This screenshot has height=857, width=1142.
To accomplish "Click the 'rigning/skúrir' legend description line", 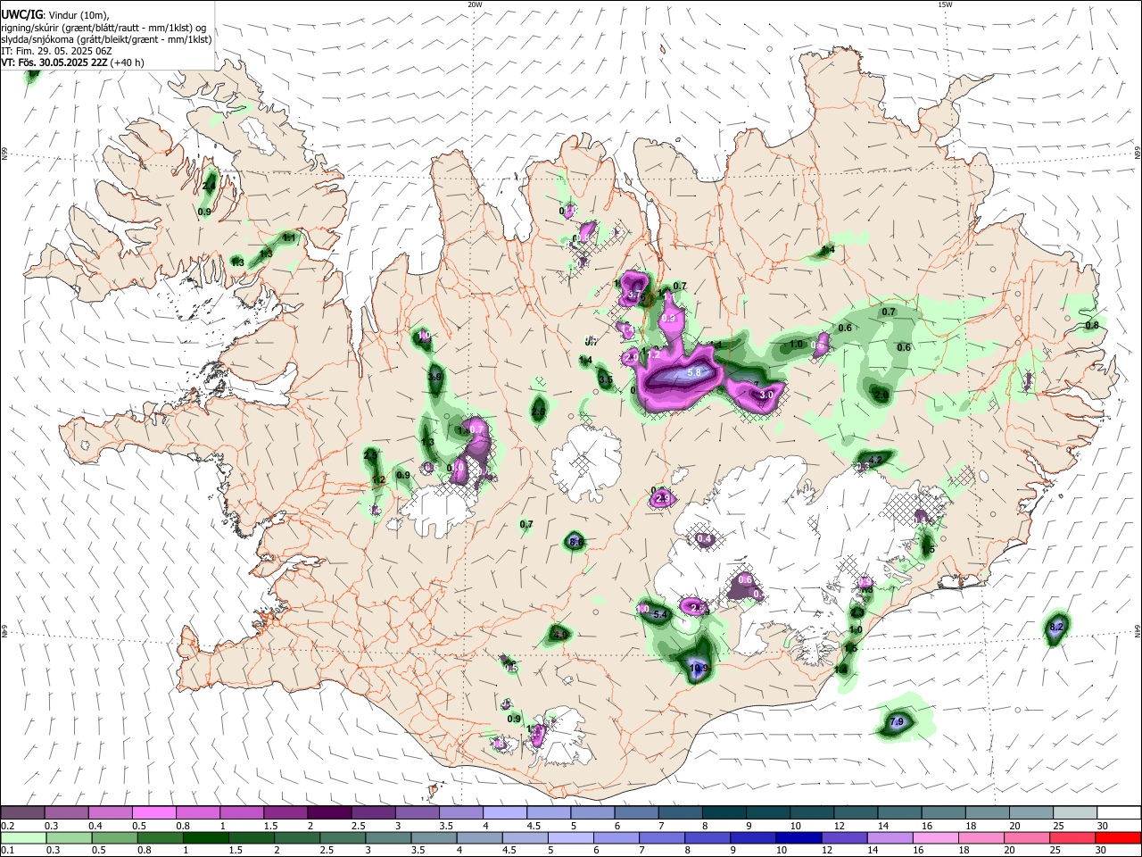I will tap(103, 27).
